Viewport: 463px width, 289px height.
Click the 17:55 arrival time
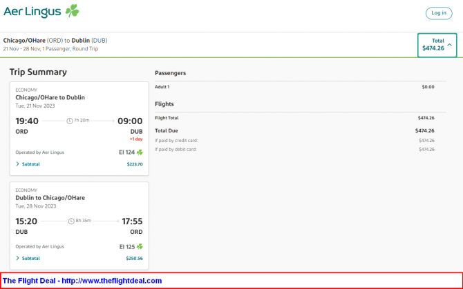132,221
